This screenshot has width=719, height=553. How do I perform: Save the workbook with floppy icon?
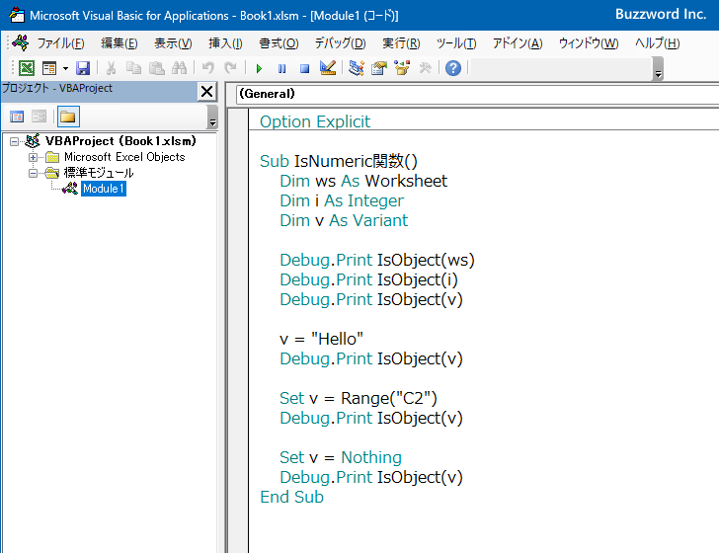[83, 68]
